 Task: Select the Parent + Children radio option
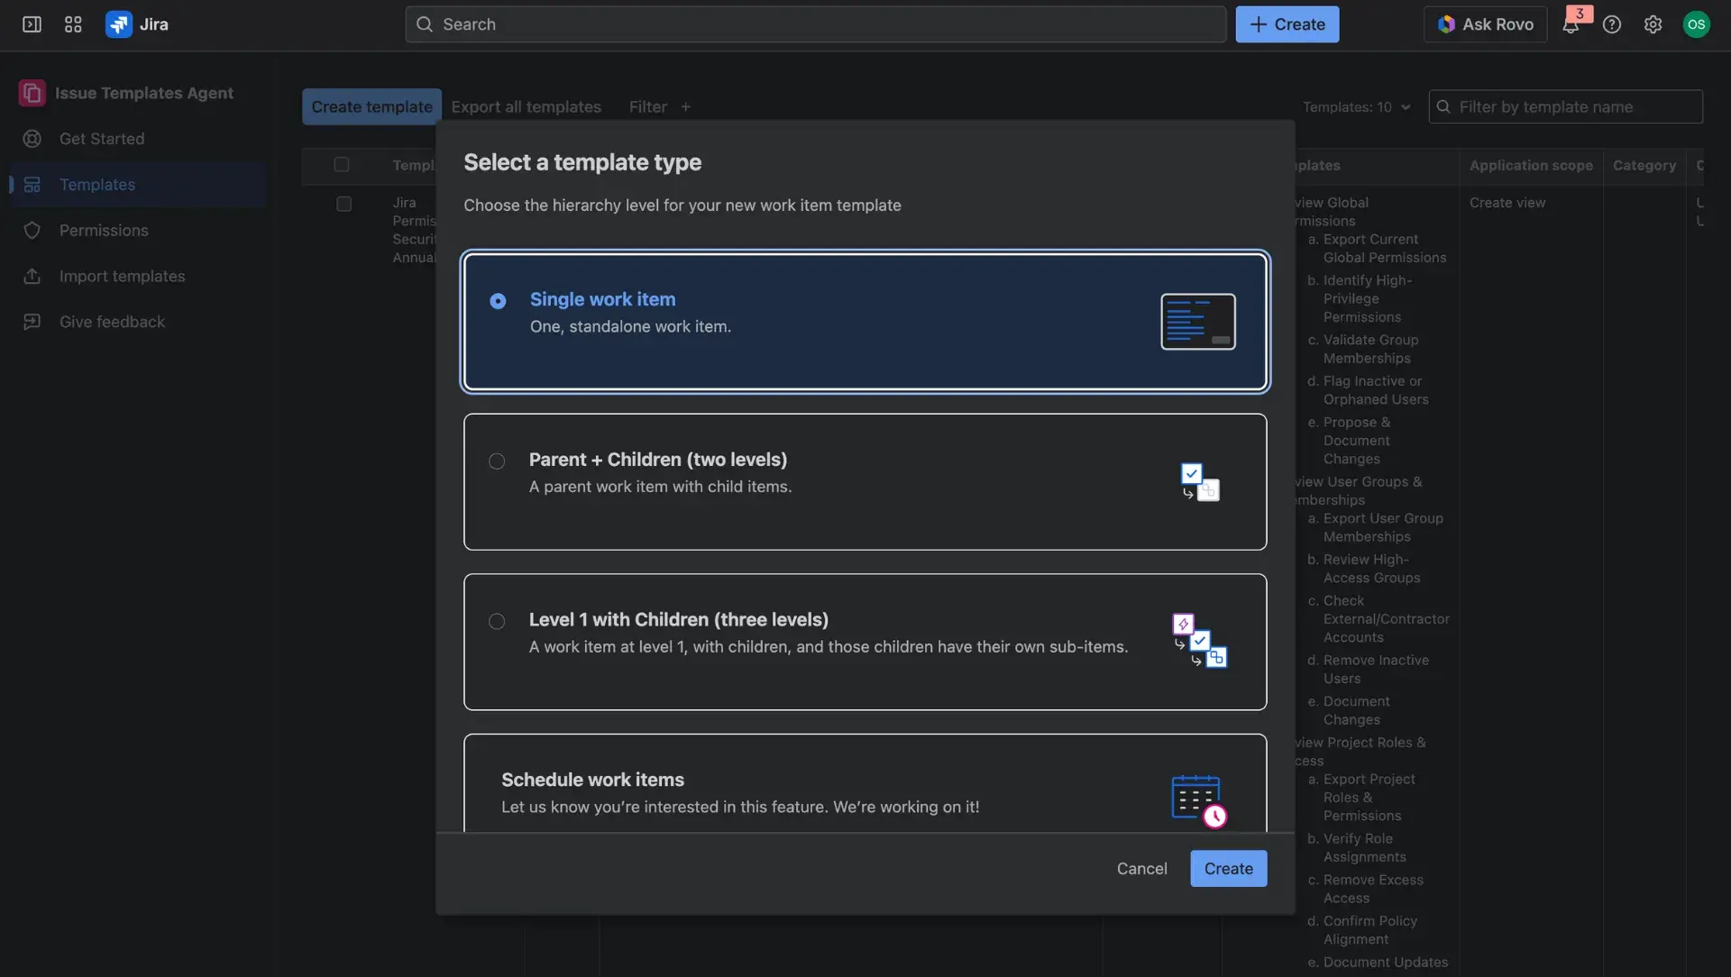tap(497, 461)
